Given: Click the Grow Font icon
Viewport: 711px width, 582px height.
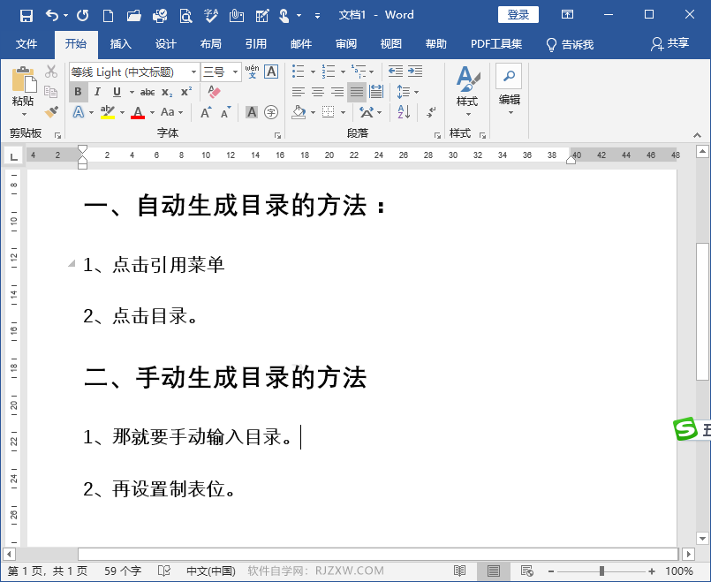Looking at the screenshot, I should click(x=205, y=110).
